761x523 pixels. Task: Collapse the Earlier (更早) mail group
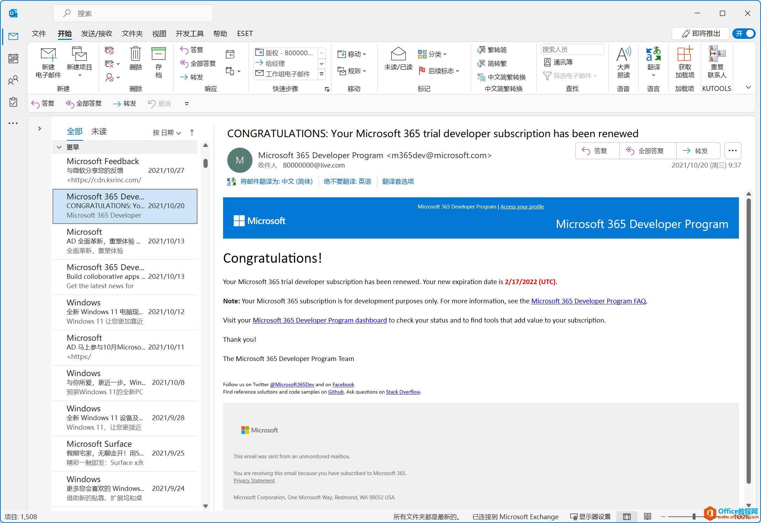(59, 147)
